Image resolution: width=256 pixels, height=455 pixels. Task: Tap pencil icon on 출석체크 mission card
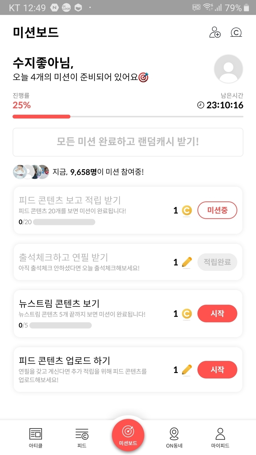point(187,262)
